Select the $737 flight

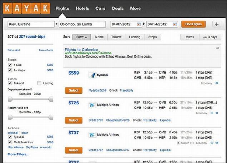[x=74, y=150]
